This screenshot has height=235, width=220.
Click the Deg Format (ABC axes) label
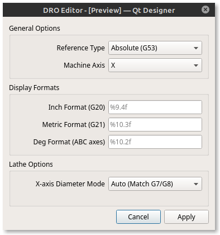69,142
